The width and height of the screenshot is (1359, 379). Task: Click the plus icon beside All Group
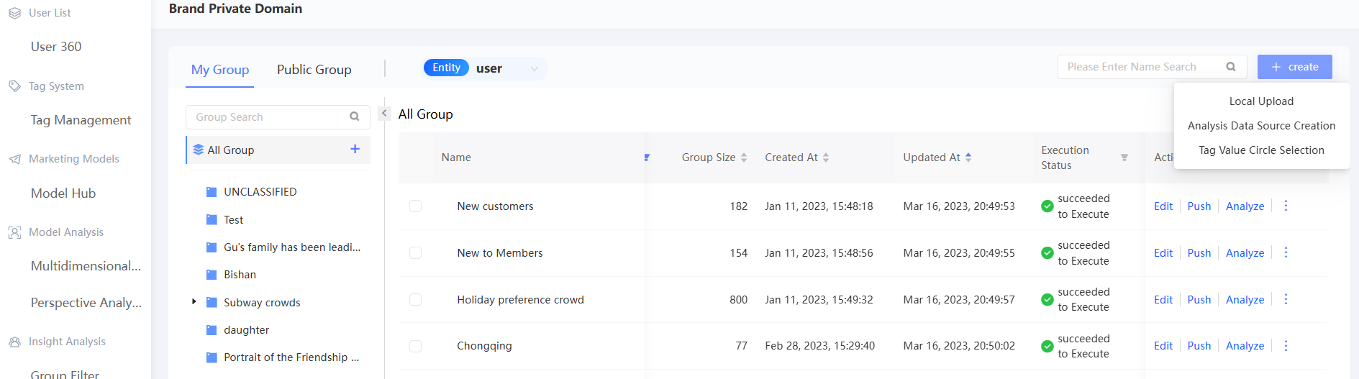click(355, 149)
